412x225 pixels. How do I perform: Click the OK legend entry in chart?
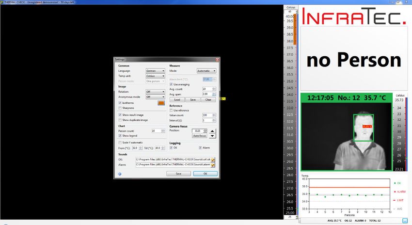(397, 183)
